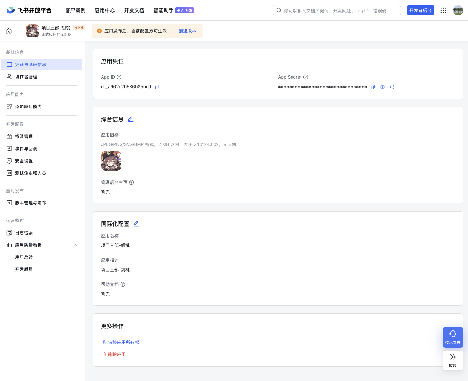Click the application icon thumbnail
The image size is (468, 381).
click(x=111, y=161)
